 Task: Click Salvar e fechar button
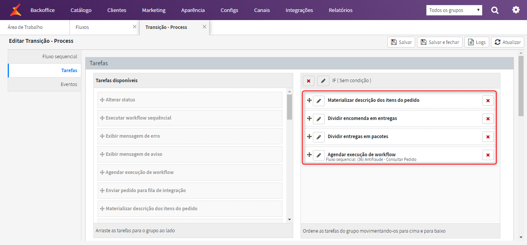(440, 42)
